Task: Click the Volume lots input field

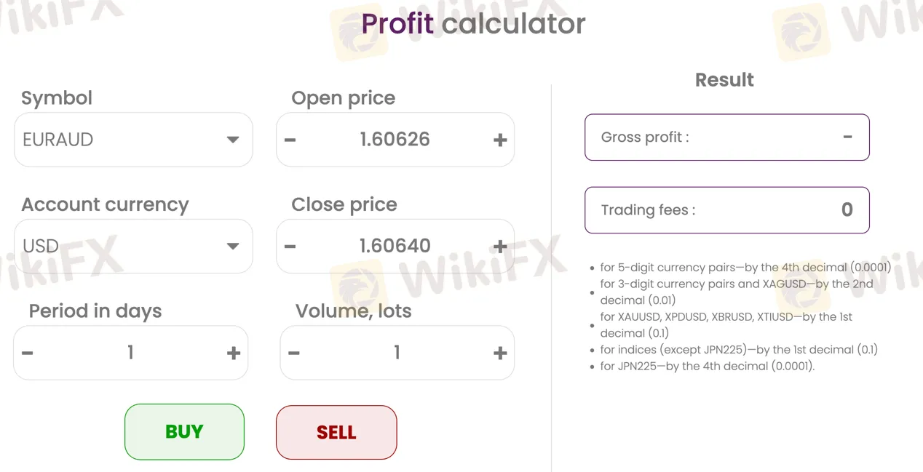Action: [397, 353]
